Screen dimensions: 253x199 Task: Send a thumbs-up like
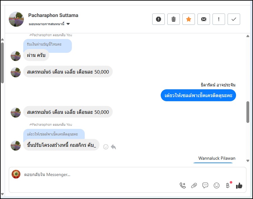pos(239,185)
